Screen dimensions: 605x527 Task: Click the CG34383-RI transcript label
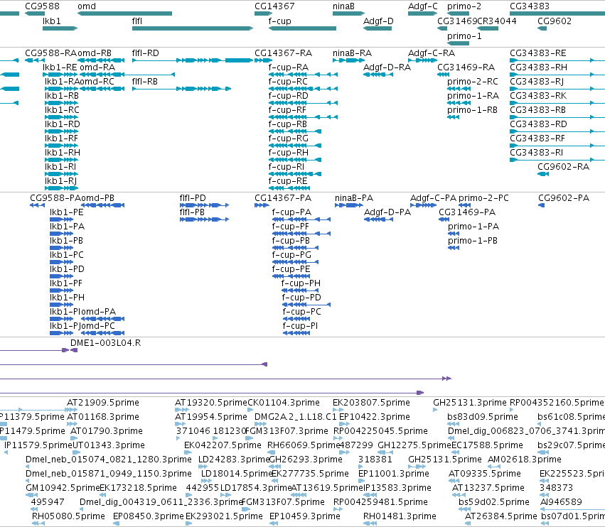pyautogui.click(x=536, y=152)
